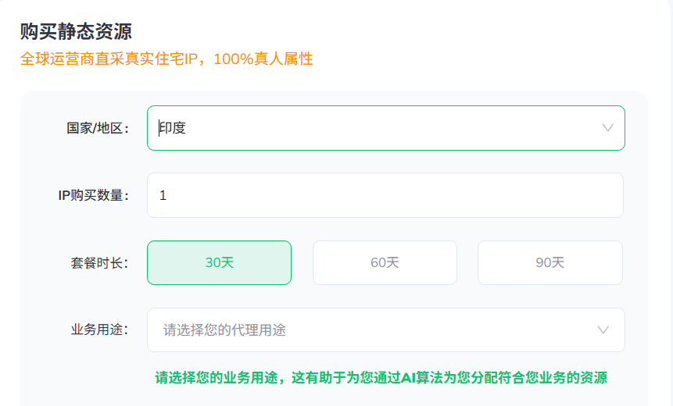Pick the 90天 package duration option
Viewport: 673px width, 406px height.
click(x=549, y=263)
